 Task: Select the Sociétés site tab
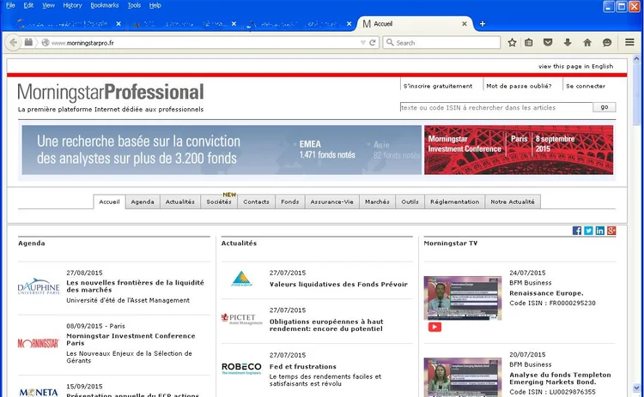click(219, 202)
